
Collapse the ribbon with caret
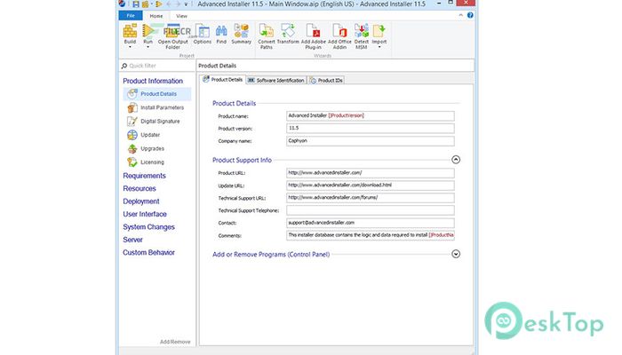pos(460,15)
